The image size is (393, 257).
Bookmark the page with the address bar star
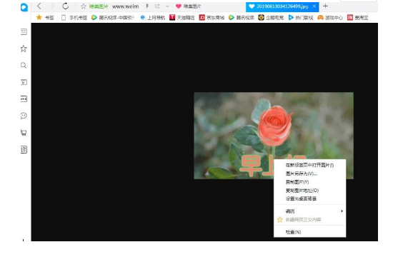pos(83,6)
